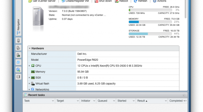Viewport: 203px width, 112px height.
Task: Open Host icon in collapsed navigator
Action: click(18, 41)
